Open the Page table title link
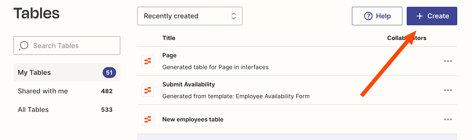Viewport: 472px width, 140px height. pyautogui.click(x=169, y=55)
